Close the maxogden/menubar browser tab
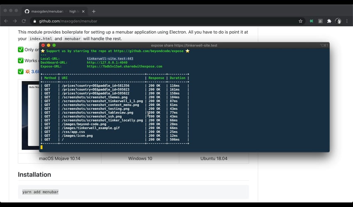The width and height of the screenshot is (353, 207). click(83, 12)
